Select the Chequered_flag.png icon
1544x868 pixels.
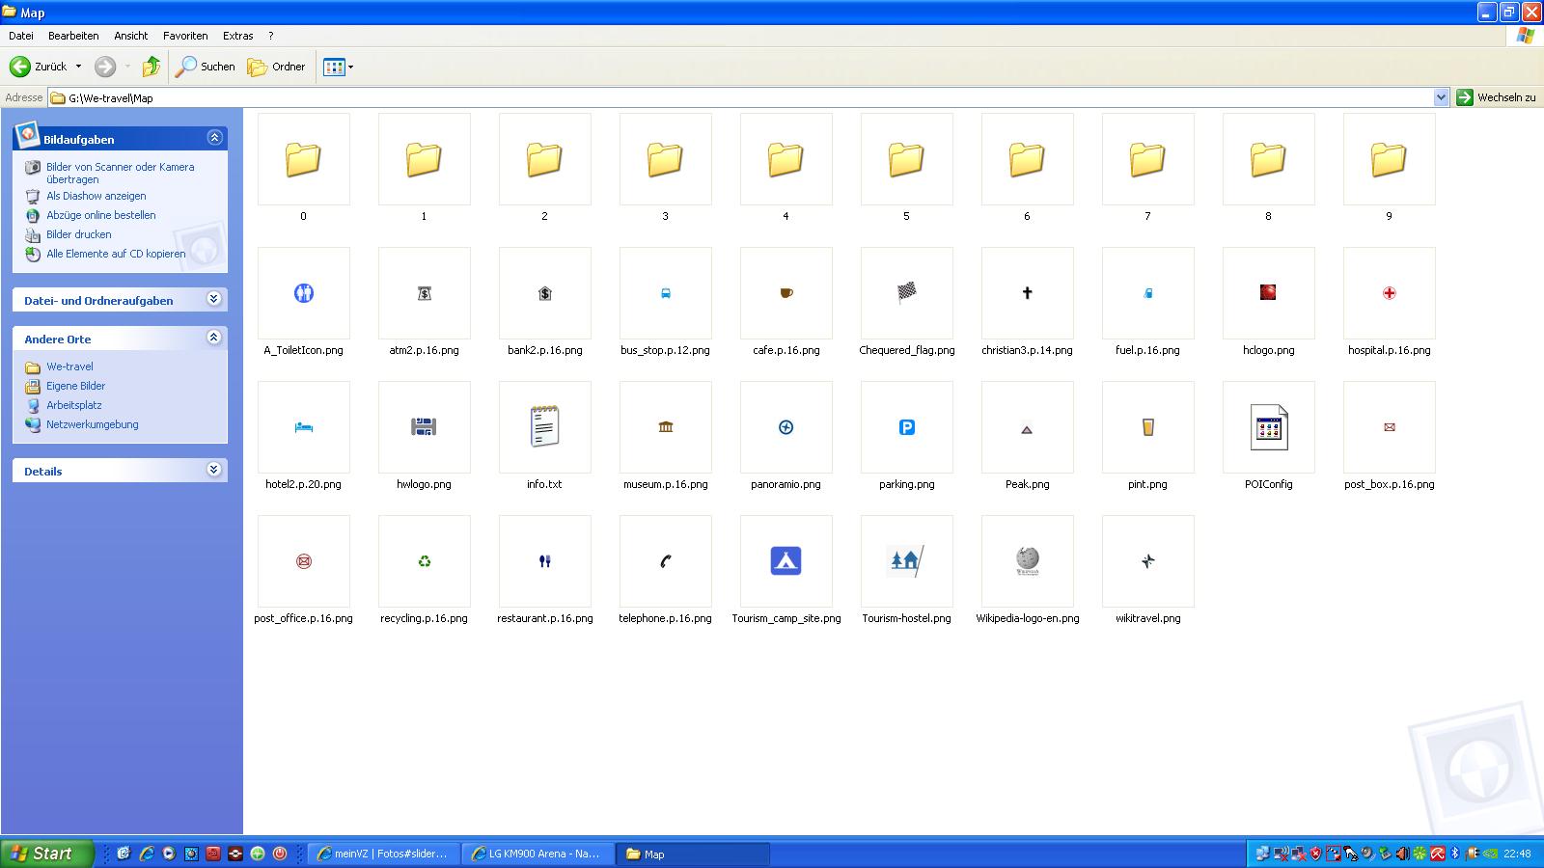click(907, 293)
